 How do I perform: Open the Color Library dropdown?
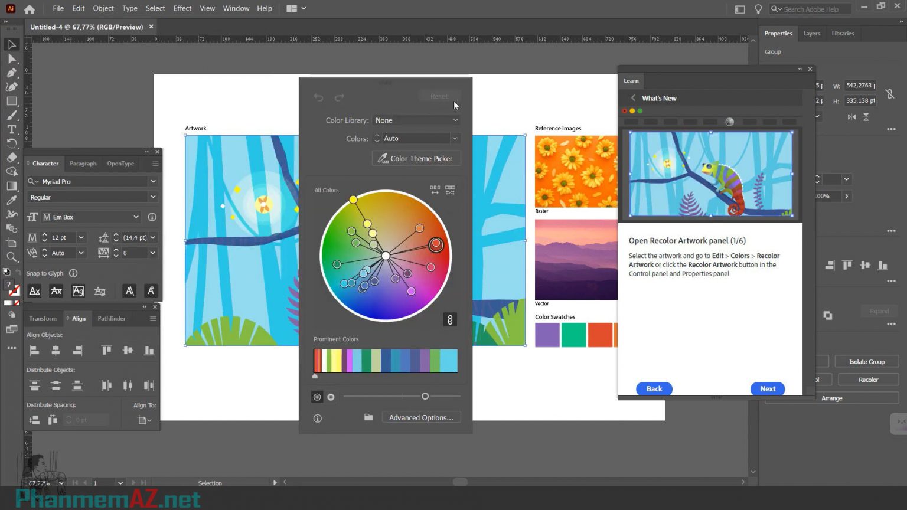tap(416, 120)
